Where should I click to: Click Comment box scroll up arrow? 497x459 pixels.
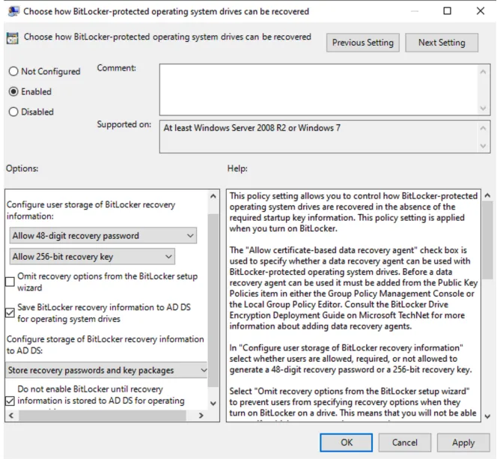(483, 72)
